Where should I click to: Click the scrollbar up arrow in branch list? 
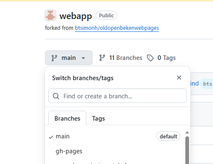click(187, 133)
